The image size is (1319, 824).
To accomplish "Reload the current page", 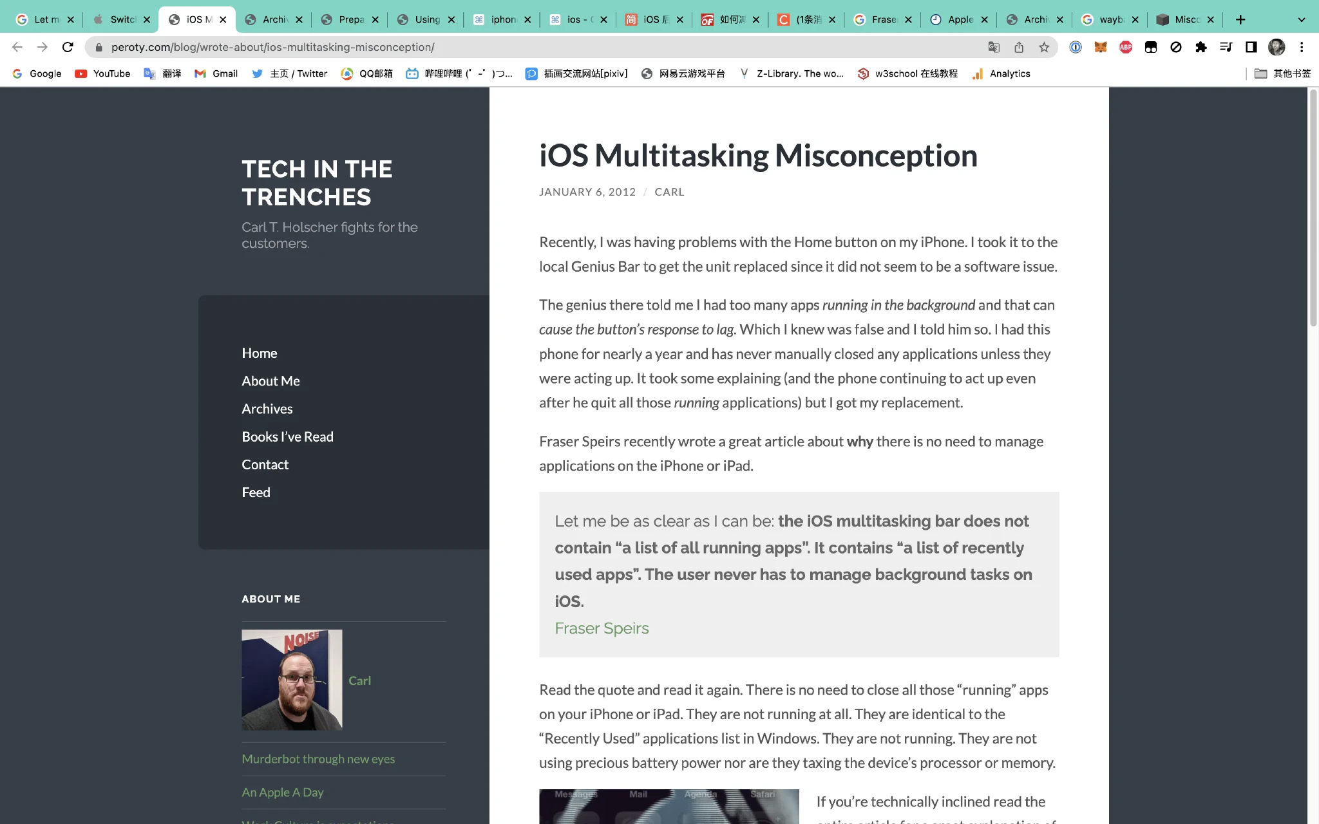I will point(68,47).
